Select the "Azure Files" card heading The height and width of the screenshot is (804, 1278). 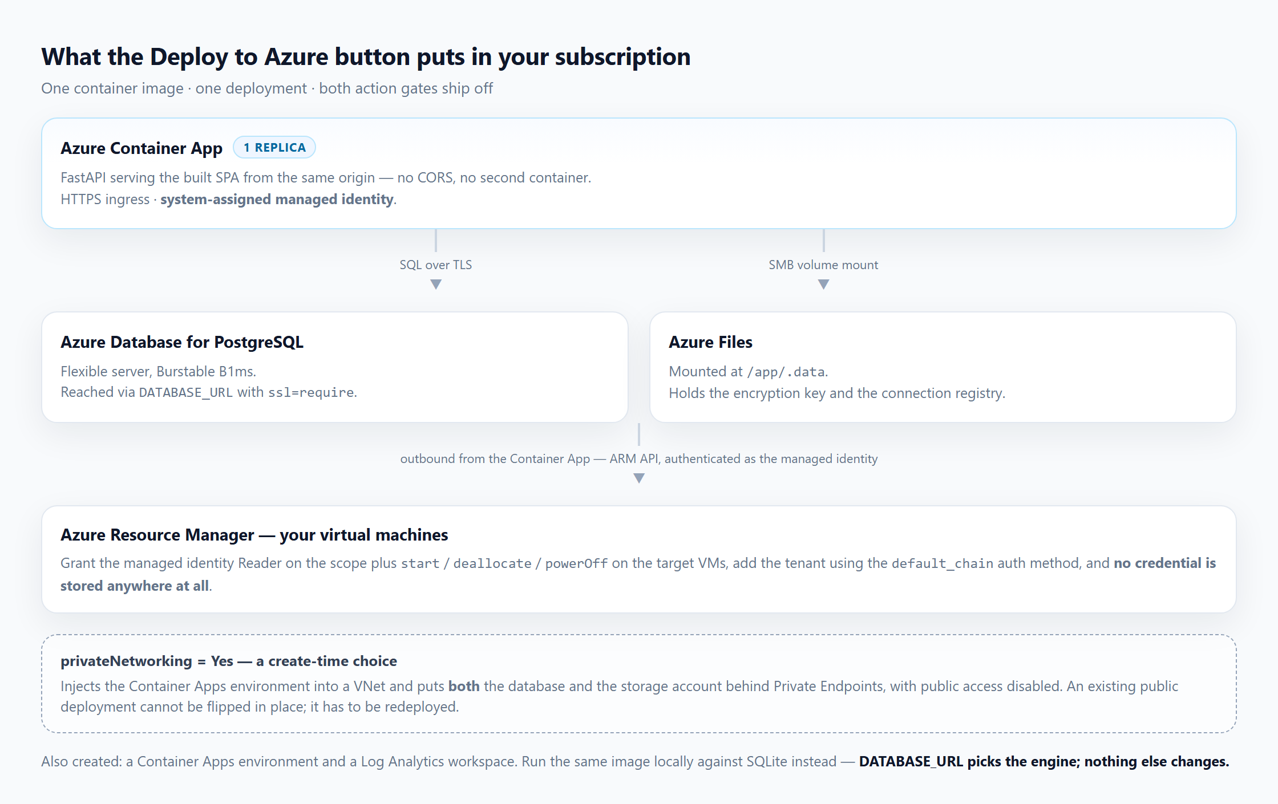pos(710,342)
